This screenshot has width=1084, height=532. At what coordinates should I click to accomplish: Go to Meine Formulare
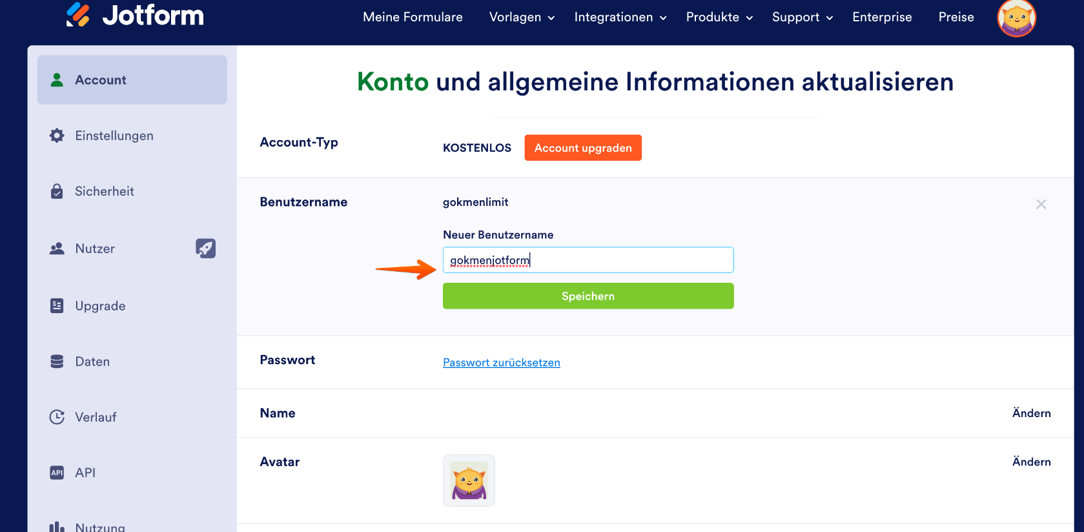click(x=413, y=17)
